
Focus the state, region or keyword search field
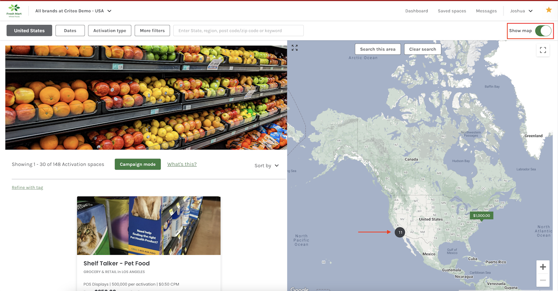(238, 30)
